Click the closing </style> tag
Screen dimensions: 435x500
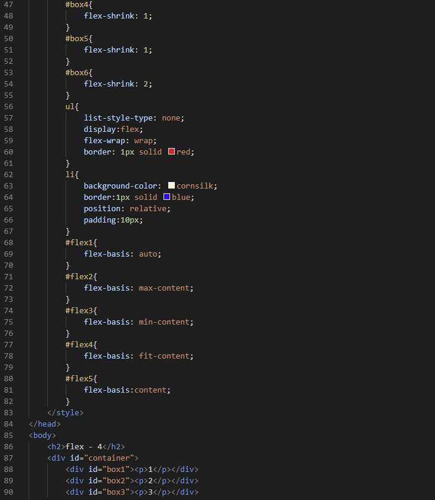click(66, 413)
